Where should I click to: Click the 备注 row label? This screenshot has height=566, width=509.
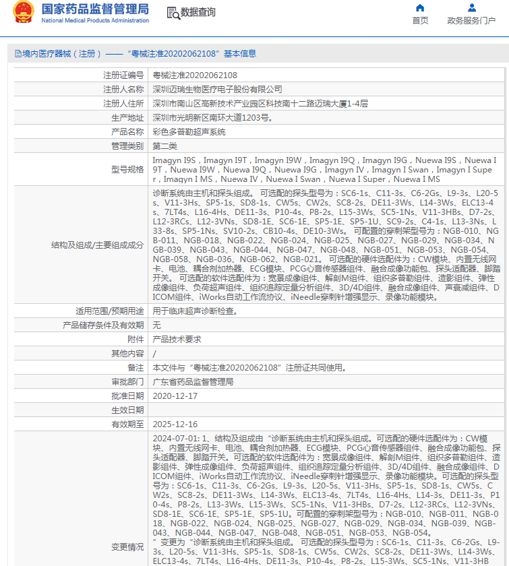(136, 367)
